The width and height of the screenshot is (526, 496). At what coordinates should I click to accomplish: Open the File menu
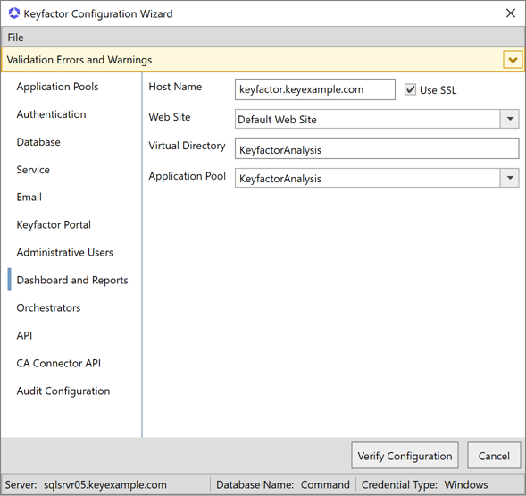click(16, 38)
